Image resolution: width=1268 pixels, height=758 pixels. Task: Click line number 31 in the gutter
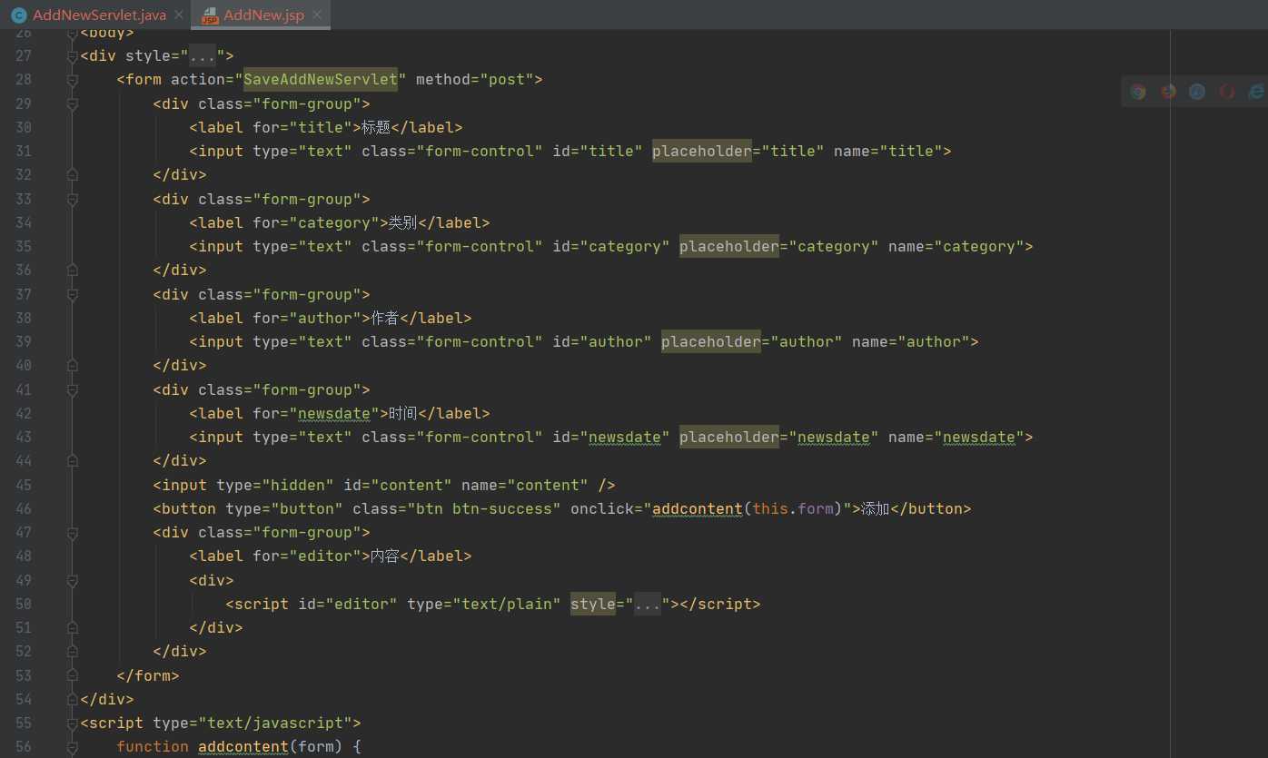point(23,151)
